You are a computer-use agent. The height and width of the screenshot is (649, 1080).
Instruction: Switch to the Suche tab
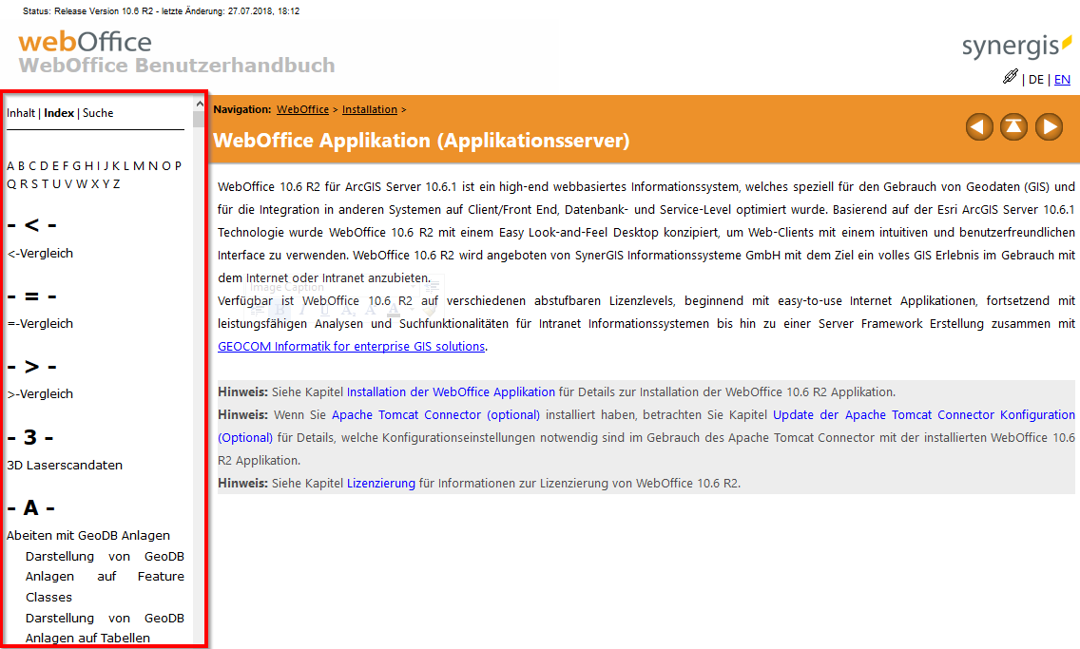[x=98, y=113]
